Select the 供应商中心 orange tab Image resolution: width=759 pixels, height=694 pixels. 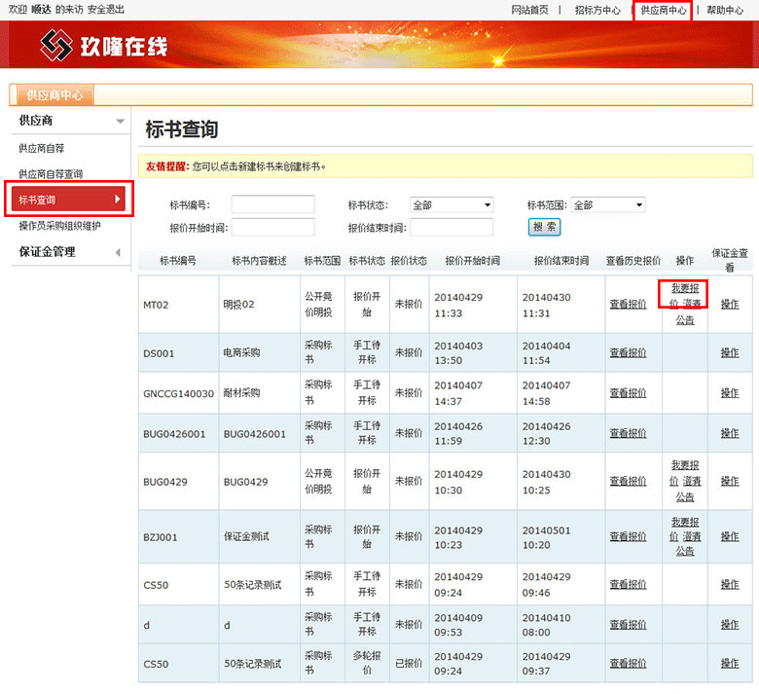point(54,95)
